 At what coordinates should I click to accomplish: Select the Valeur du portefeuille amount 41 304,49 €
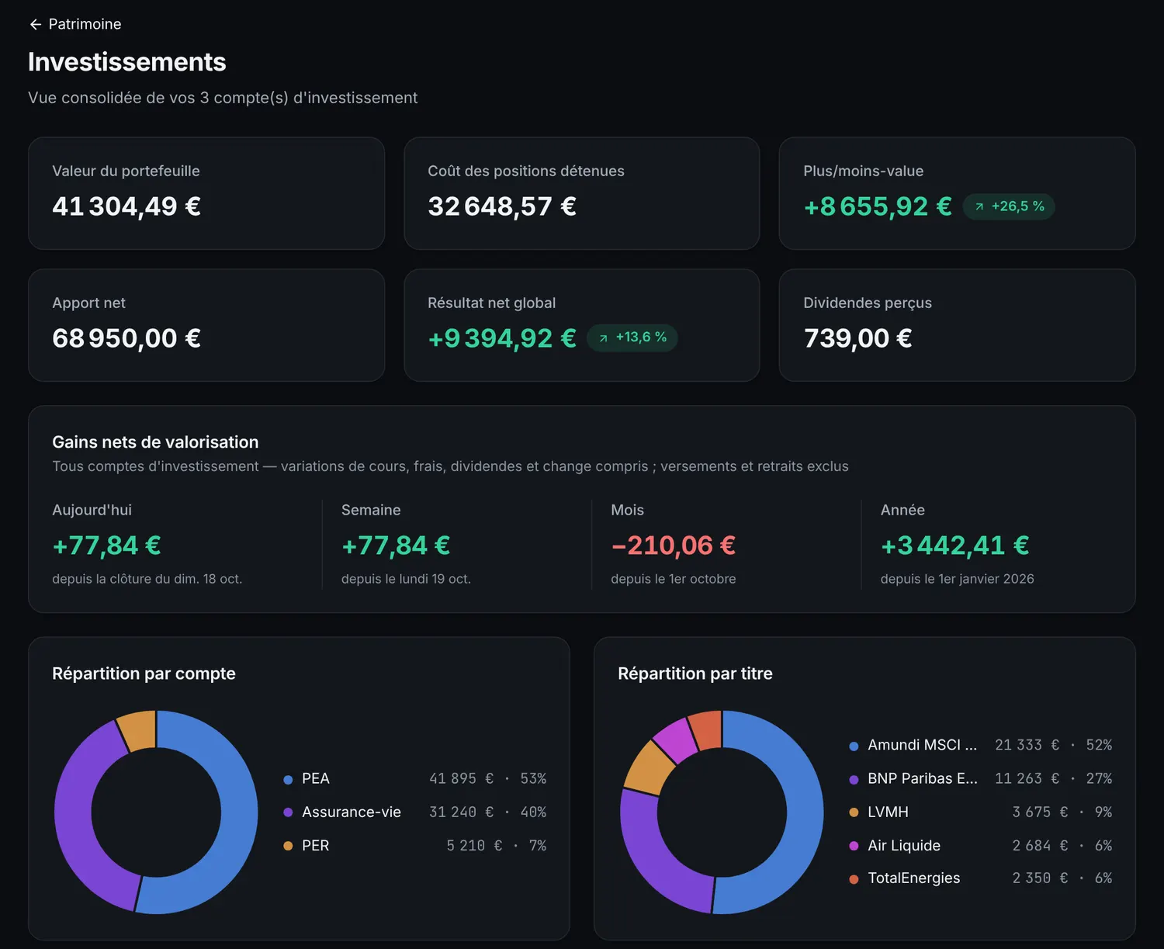click(x=126, y=206)
